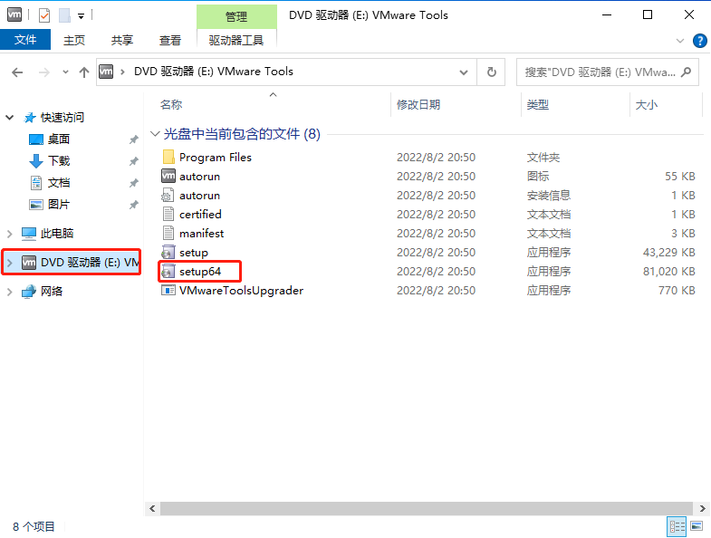The image size is (711, 538).
Task: Expand the 网络 tree node
Action: coord(10,292)
